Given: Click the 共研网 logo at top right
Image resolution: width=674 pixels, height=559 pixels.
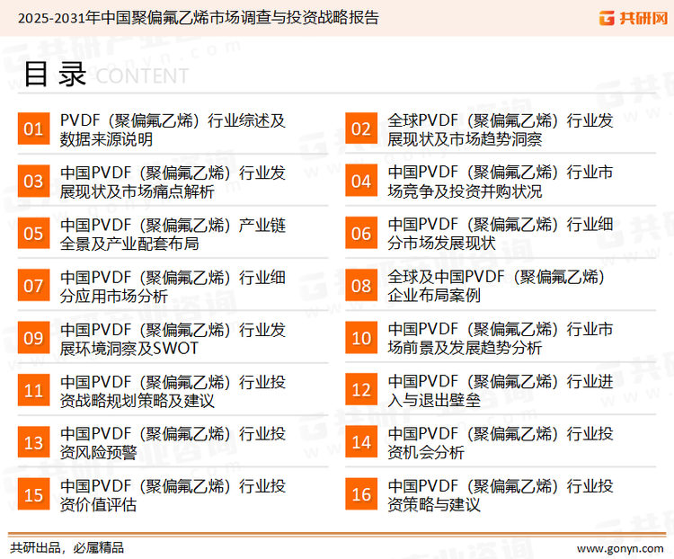Looking at the screenshot, I should [634, 18].
